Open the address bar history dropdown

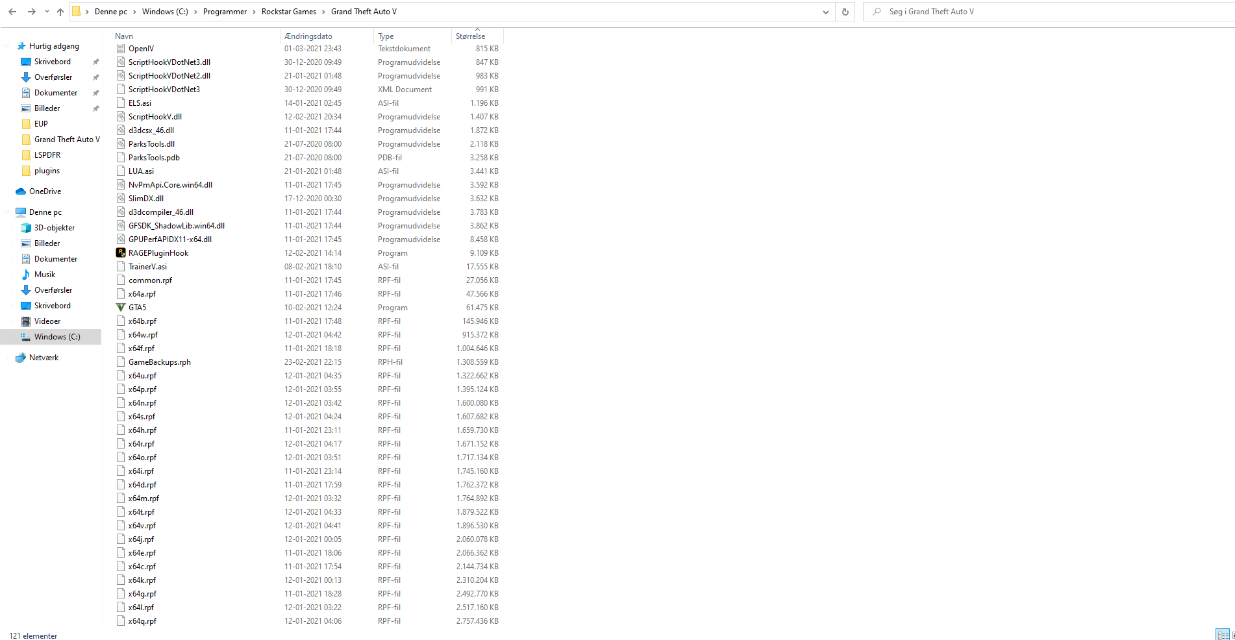pos(825,12)
